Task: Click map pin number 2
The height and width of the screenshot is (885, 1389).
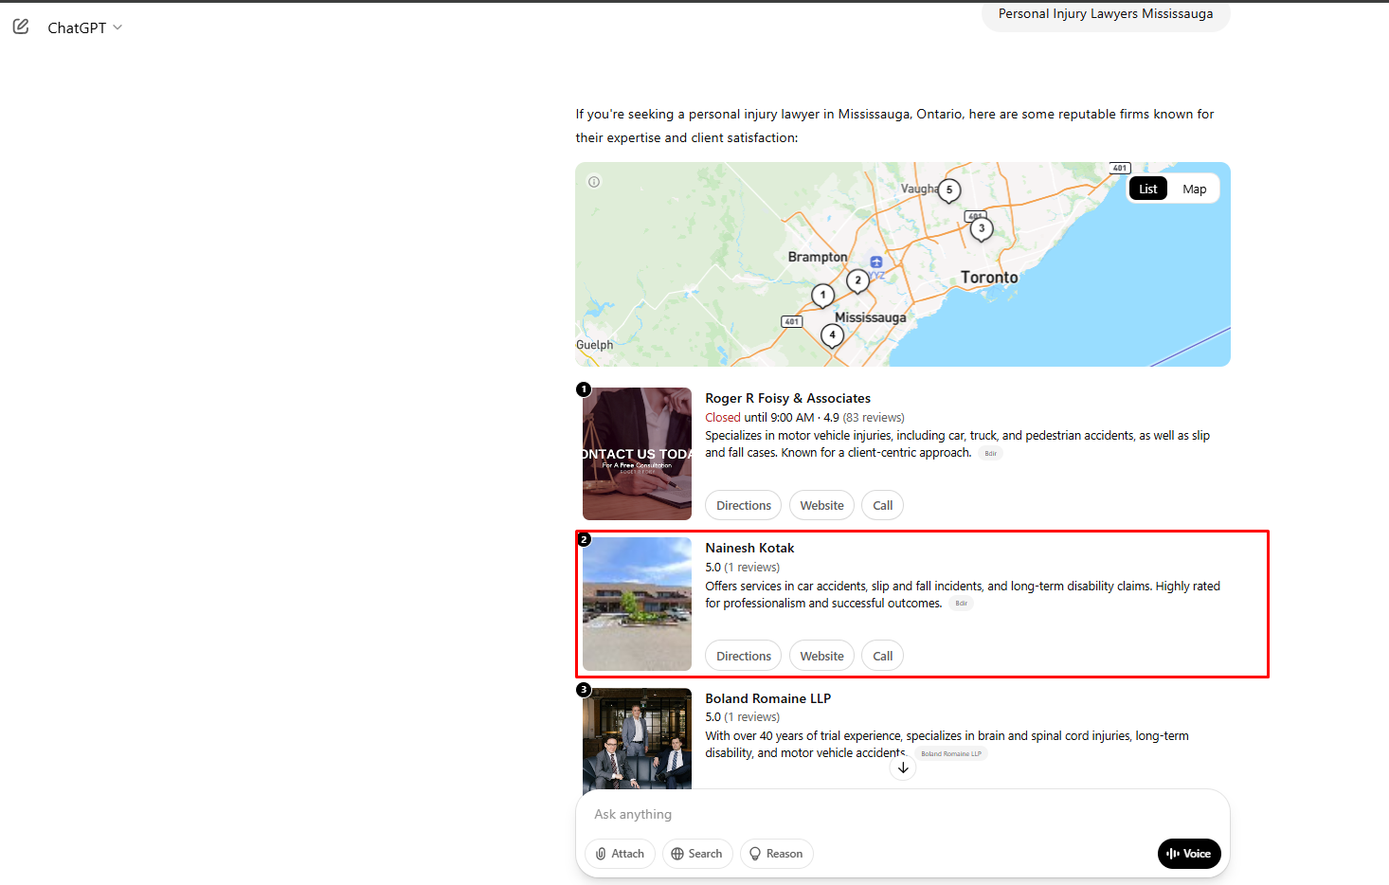Action: point(858,280)
